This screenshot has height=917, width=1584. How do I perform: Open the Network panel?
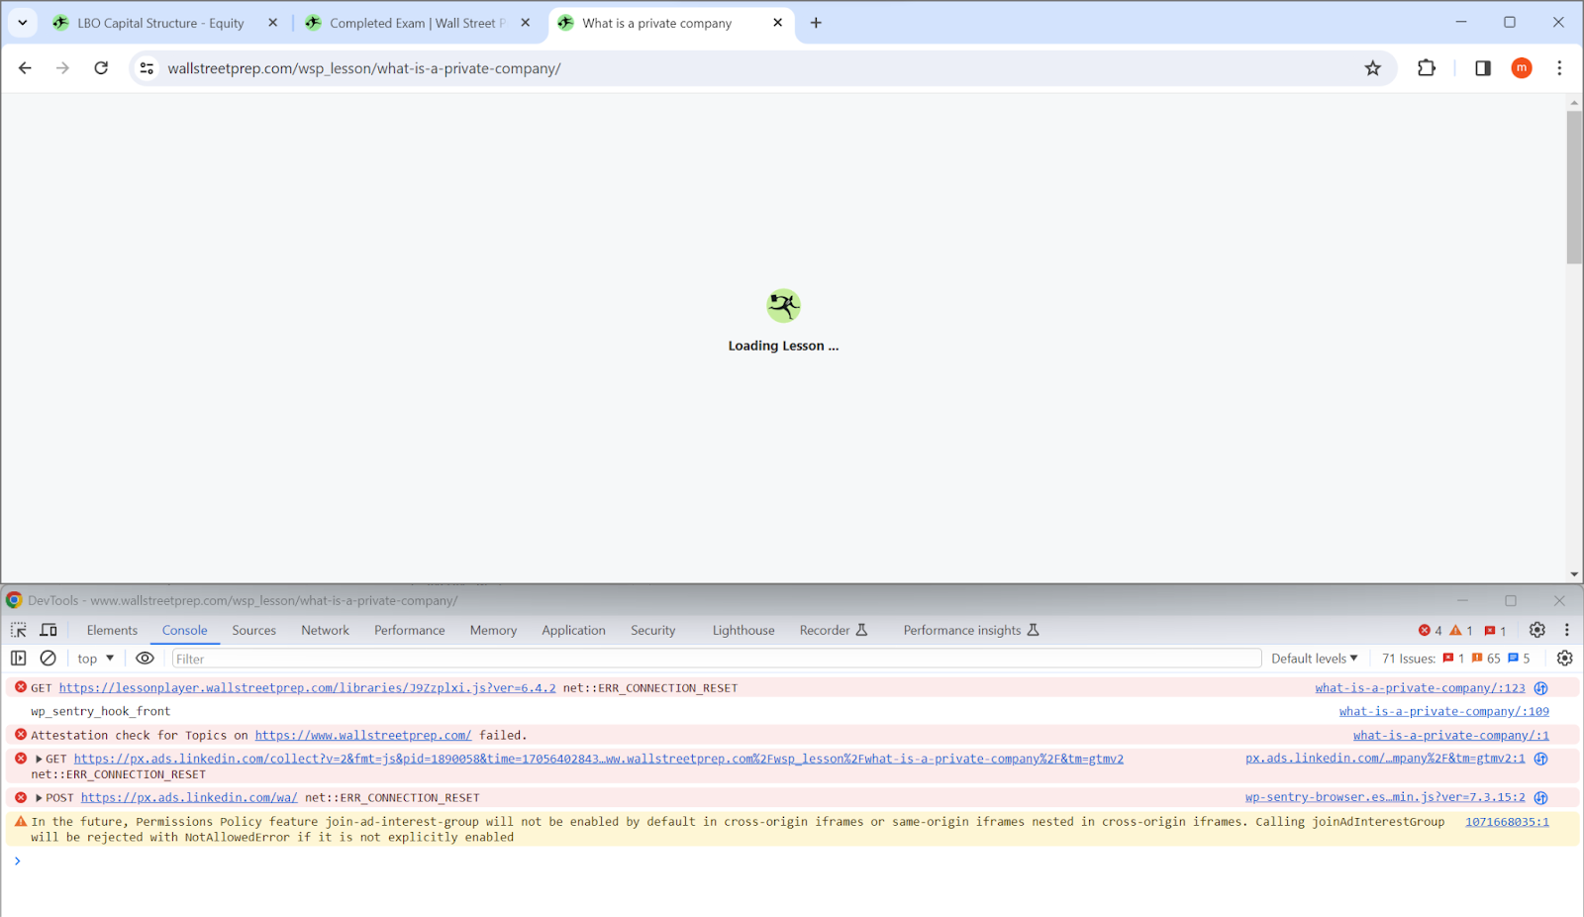point(325,630)
